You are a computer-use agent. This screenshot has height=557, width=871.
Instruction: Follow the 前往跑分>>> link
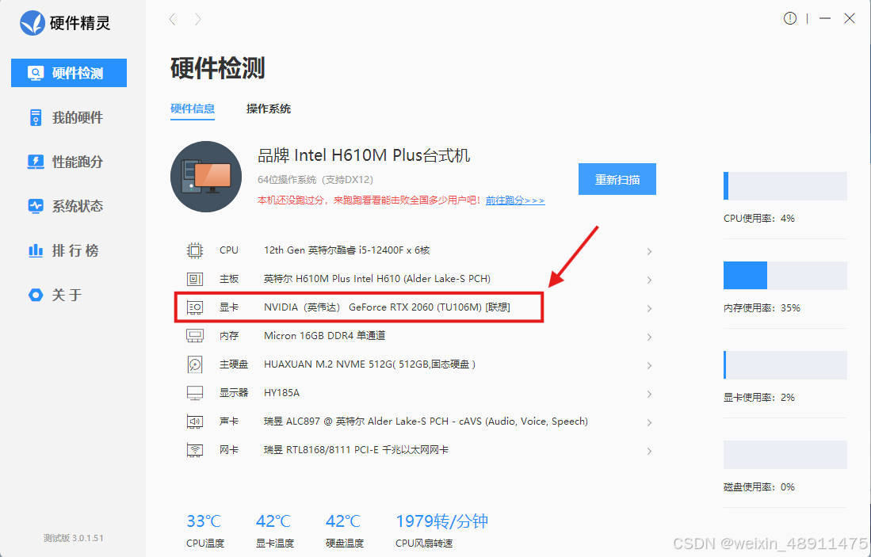pyautogui.click(x=515, y=200)
